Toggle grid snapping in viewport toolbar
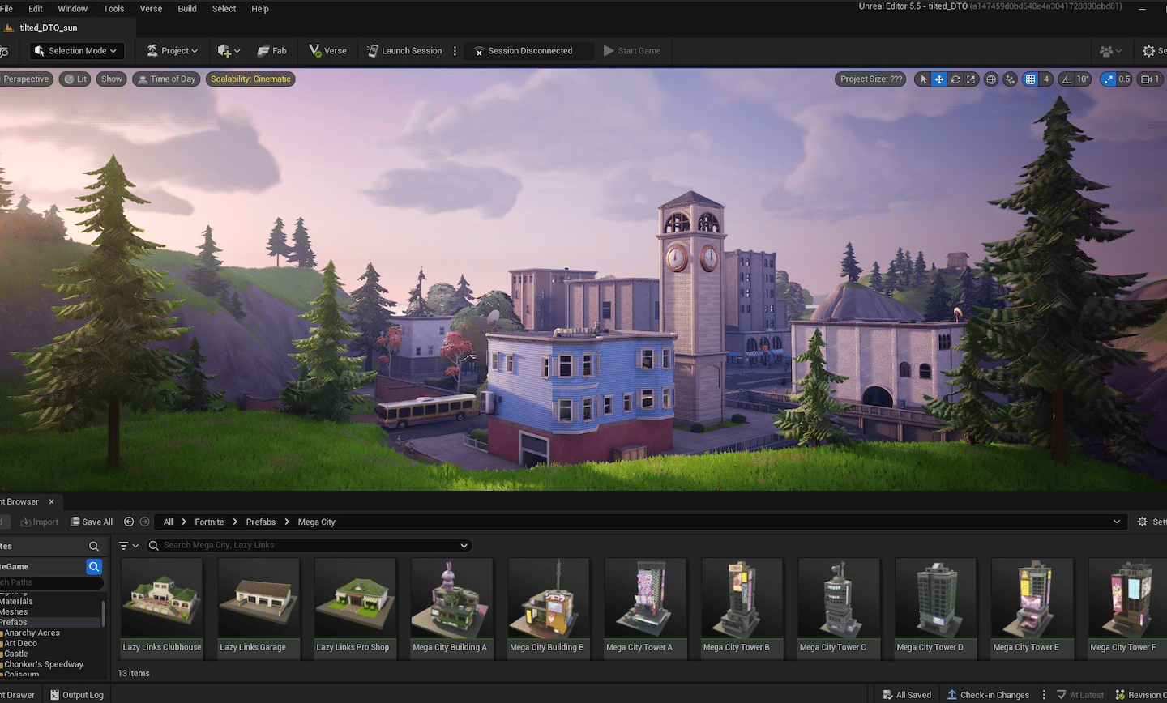Image resolution: width=1167 pixels, height=703 pixels. [x=1030, y=79]
